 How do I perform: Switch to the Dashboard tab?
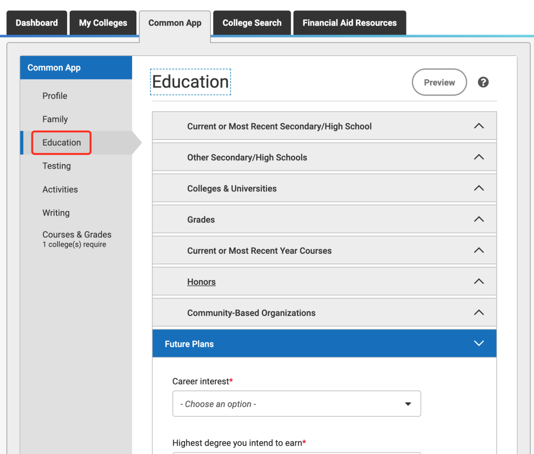point(37,23)
